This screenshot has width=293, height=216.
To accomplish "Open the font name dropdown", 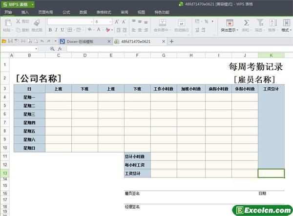I will click(92, 22).
